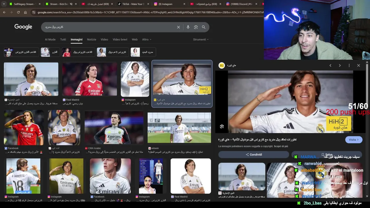Select the Immagini search tab

tap(77, 39)
